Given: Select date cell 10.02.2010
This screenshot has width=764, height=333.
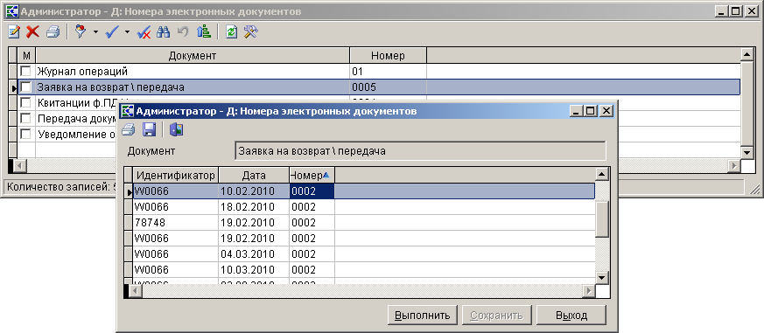Looking at the screenshot, I should (x=254, y=191).
